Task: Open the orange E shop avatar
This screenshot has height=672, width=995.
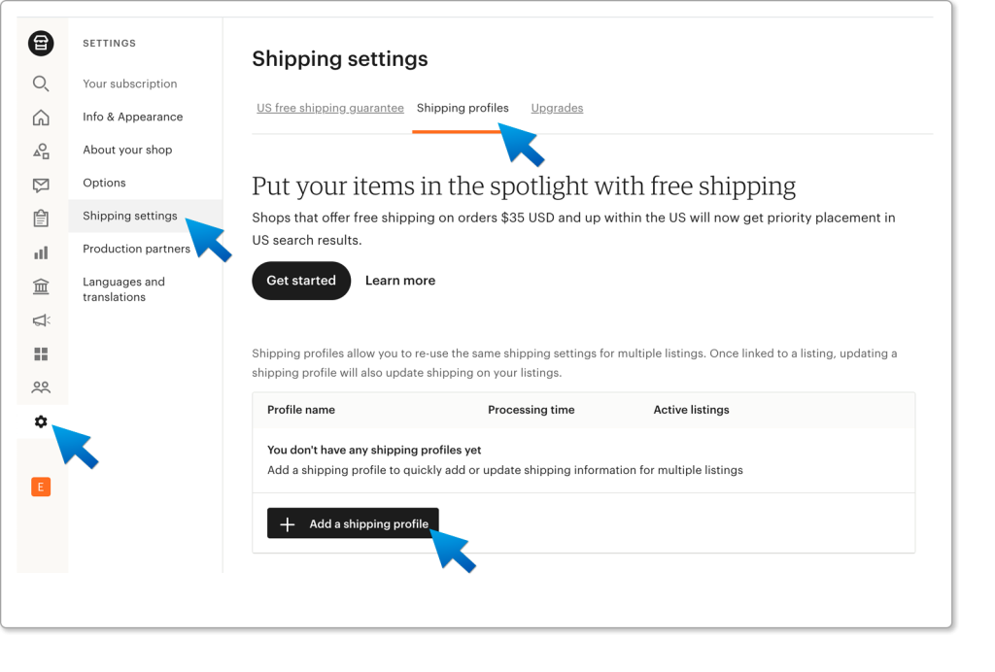Action: point(41,487)
